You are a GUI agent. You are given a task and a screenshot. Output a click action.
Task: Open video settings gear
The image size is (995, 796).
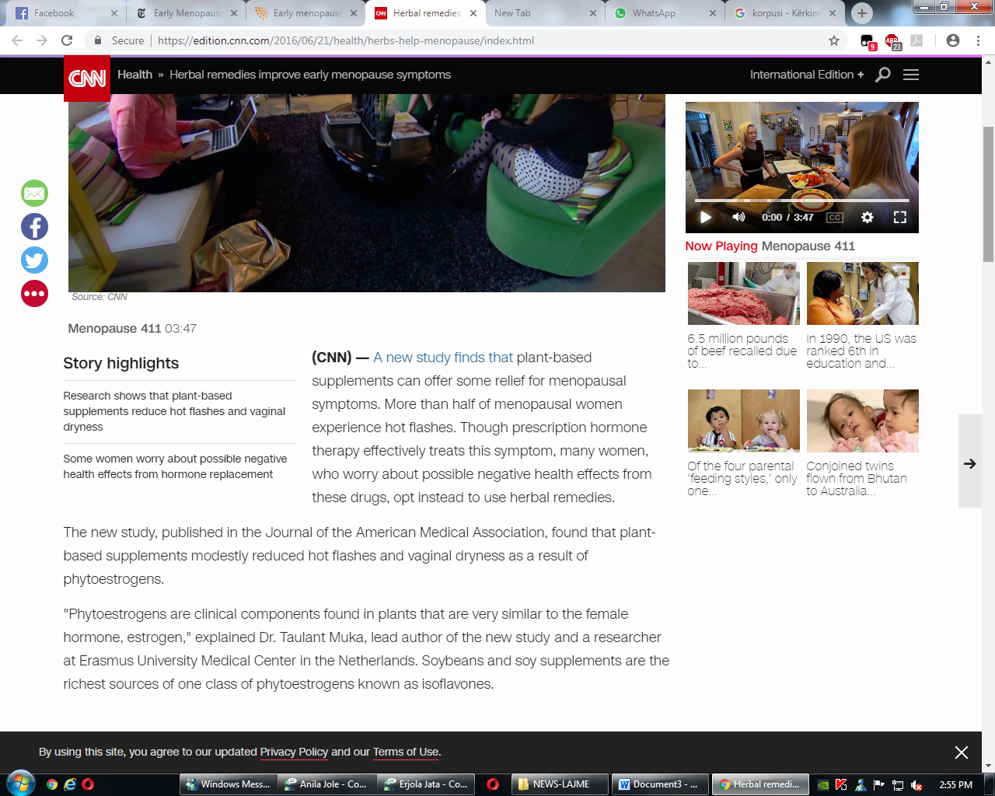(868, 218)
